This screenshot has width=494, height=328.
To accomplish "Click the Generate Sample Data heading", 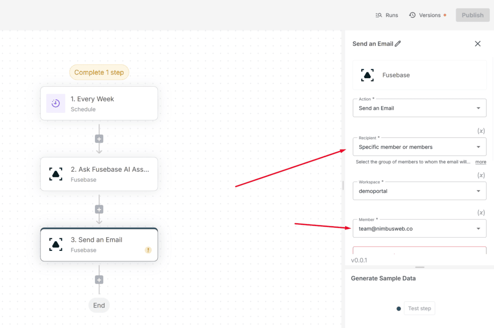I will 383,278.
